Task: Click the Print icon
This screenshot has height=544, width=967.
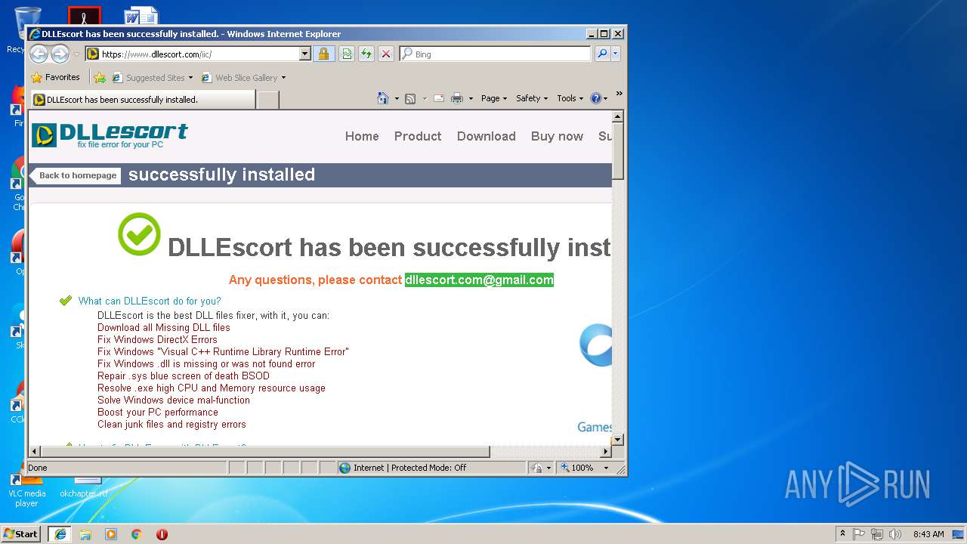Action: tap(457, 98)
